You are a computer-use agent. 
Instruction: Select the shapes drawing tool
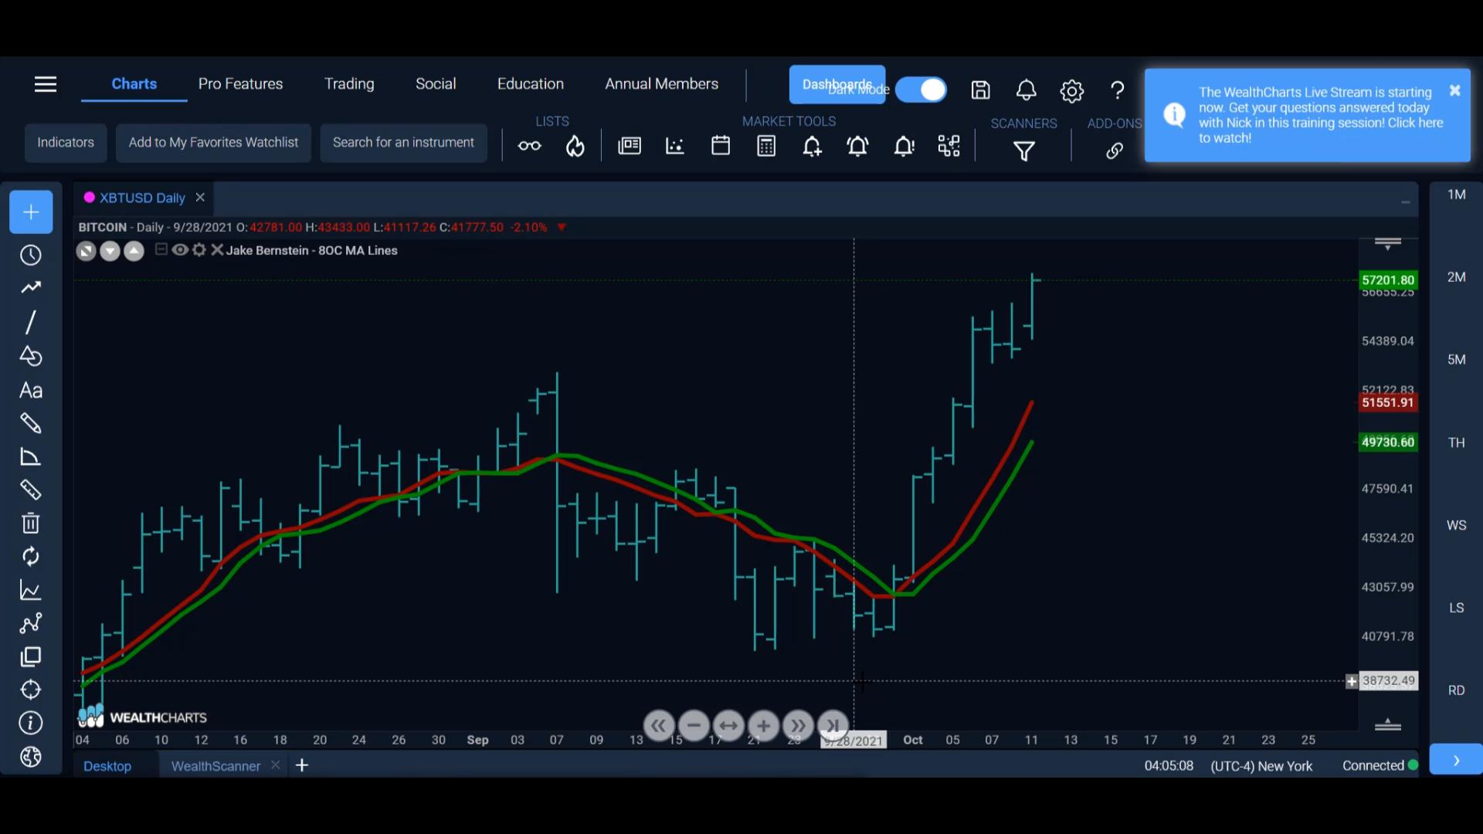tap(31, 356)
